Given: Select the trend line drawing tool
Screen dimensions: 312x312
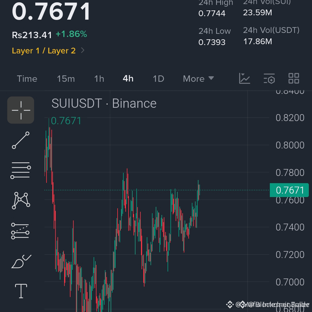Looking at the screenshot, I should pyautogui.click(x=21, y=140).
